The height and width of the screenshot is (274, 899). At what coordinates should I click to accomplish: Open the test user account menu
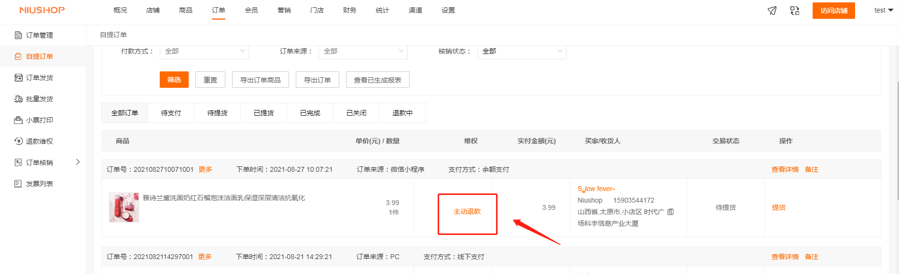(883, 10)
